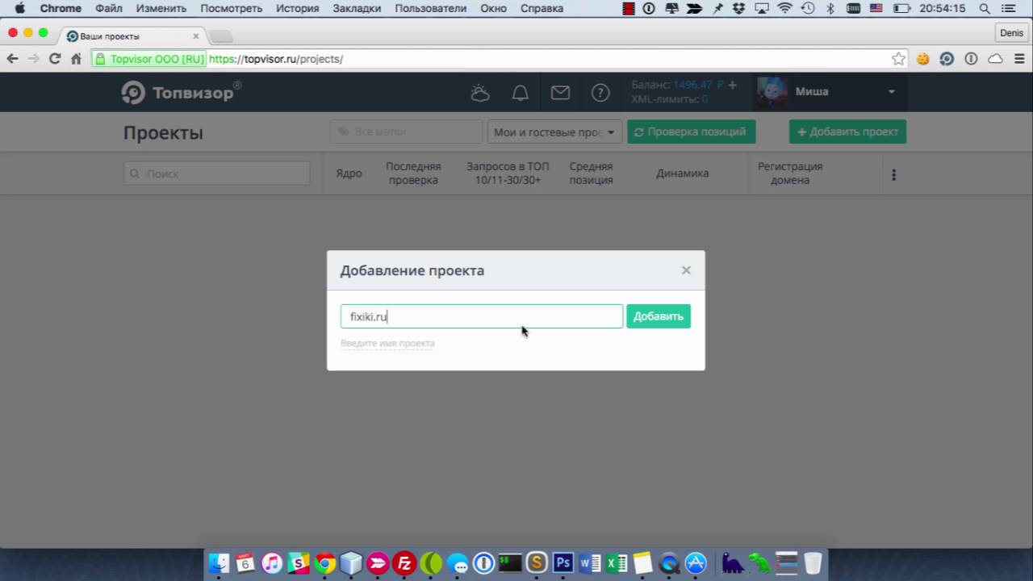Click Chrome reload page button

click(55, 59)
